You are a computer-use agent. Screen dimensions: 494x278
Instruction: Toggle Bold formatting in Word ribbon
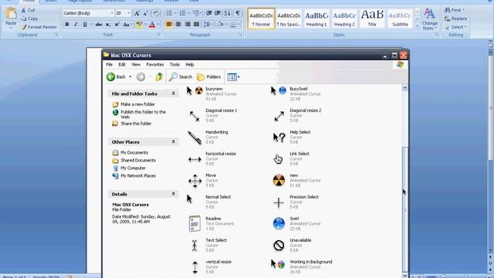(67, 24)
